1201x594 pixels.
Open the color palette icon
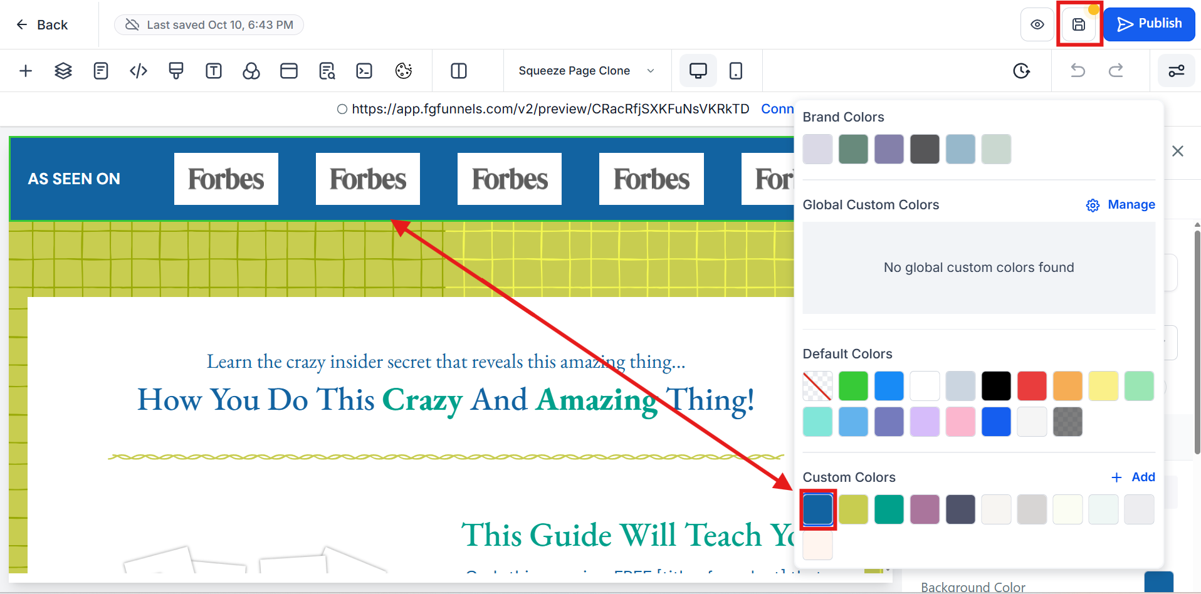tap(404, 71)
